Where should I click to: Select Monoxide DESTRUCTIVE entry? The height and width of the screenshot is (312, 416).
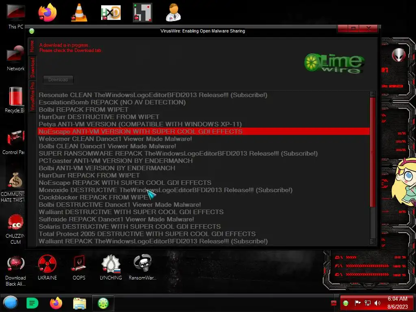tap(204, 190)
